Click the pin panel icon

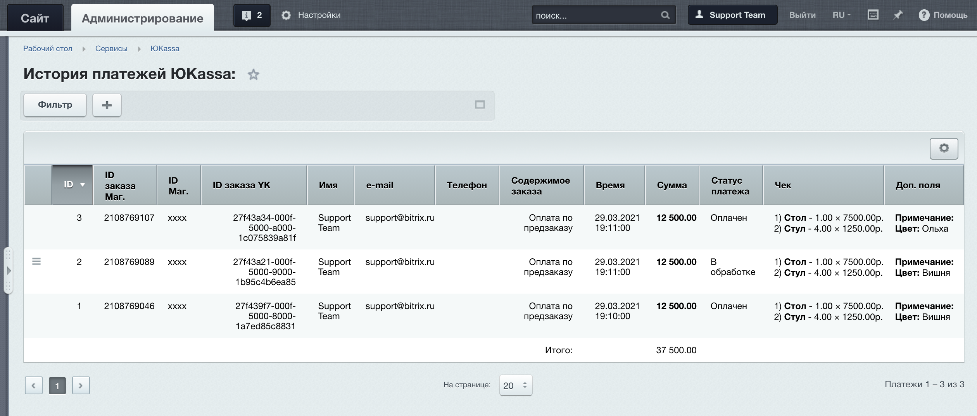(x=898, y=15)
